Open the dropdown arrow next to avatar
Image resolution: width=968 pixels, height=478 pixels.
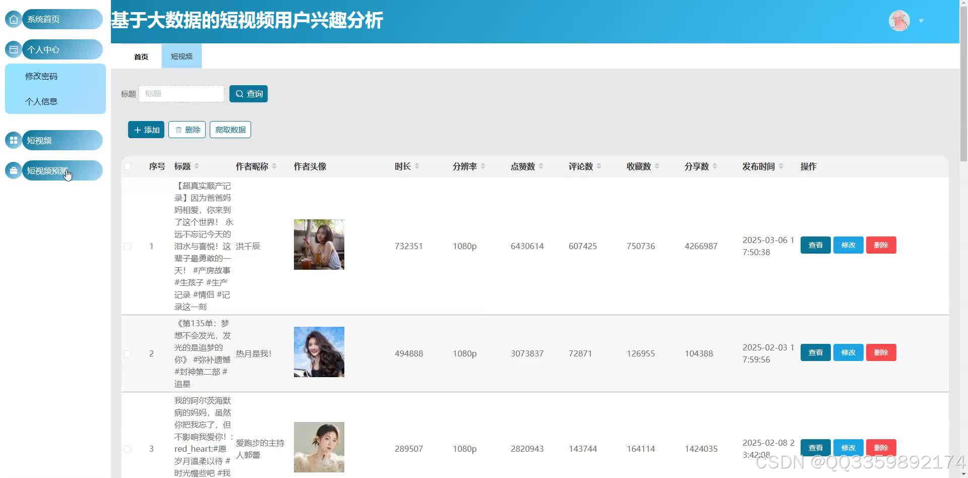coord(921,21)
